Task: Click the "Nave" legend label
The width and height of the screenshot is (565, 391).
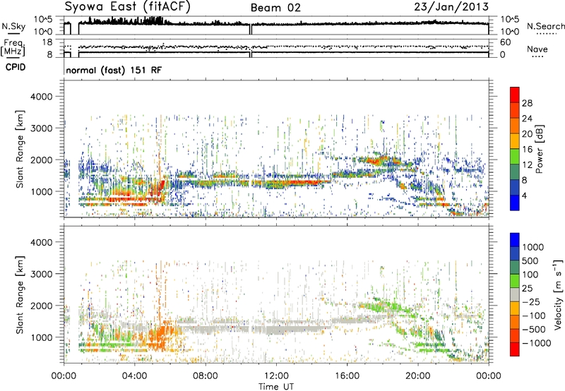Action: tap(537, 49)
